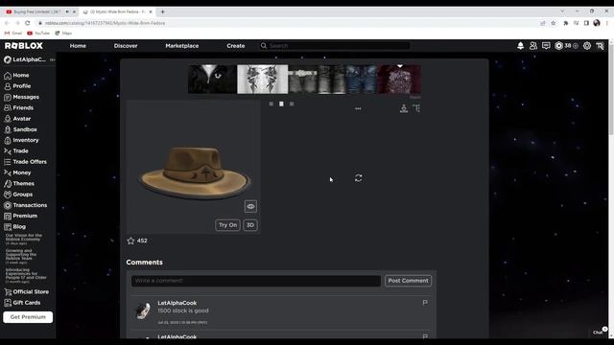The image size is (614, 345).
Task: Open Trade in the sidebar
Action: coord(16,151)
